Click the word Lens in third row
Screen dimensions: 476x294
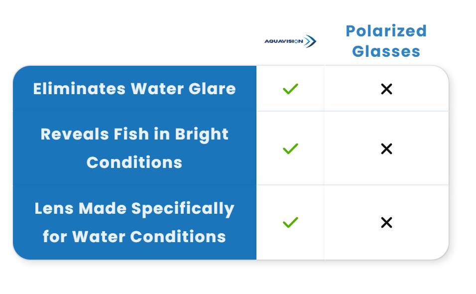(x=54, y=208)
